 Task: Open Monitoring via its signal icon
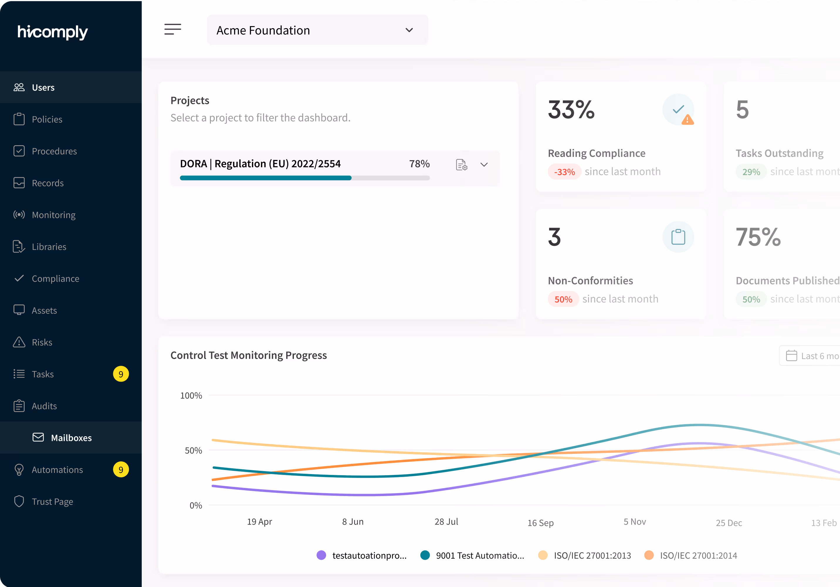tap(19, 214)
